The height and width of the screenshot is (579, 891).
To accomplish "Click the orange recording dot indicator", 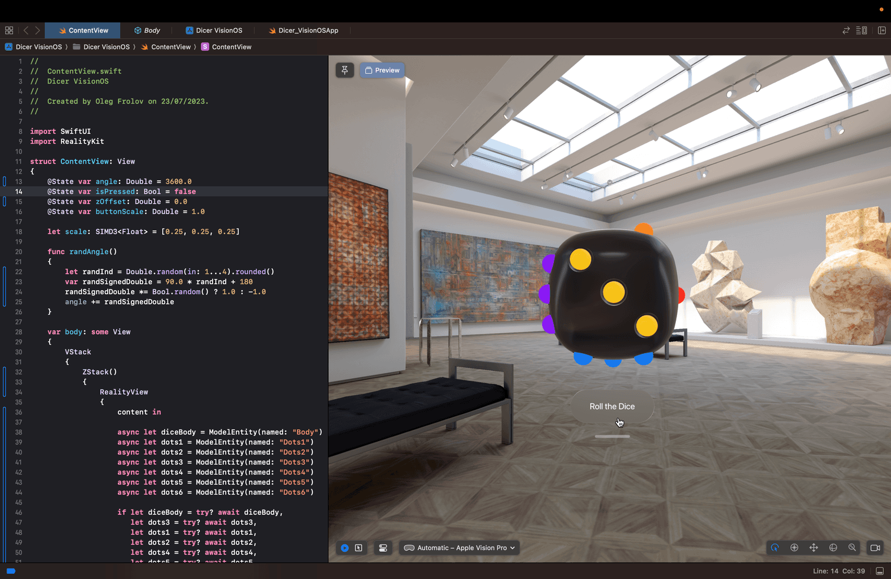I will (x=882, y=9).
